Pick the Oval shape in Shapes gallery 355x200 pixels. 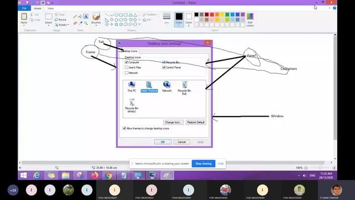(116, 15)
